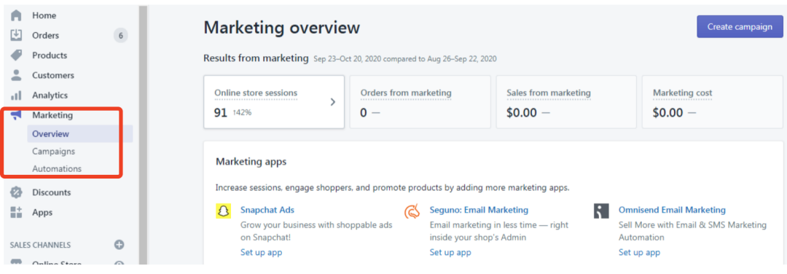Select the Products tag icon
Viewport: 787px width, 274px height.
[16, 55]
